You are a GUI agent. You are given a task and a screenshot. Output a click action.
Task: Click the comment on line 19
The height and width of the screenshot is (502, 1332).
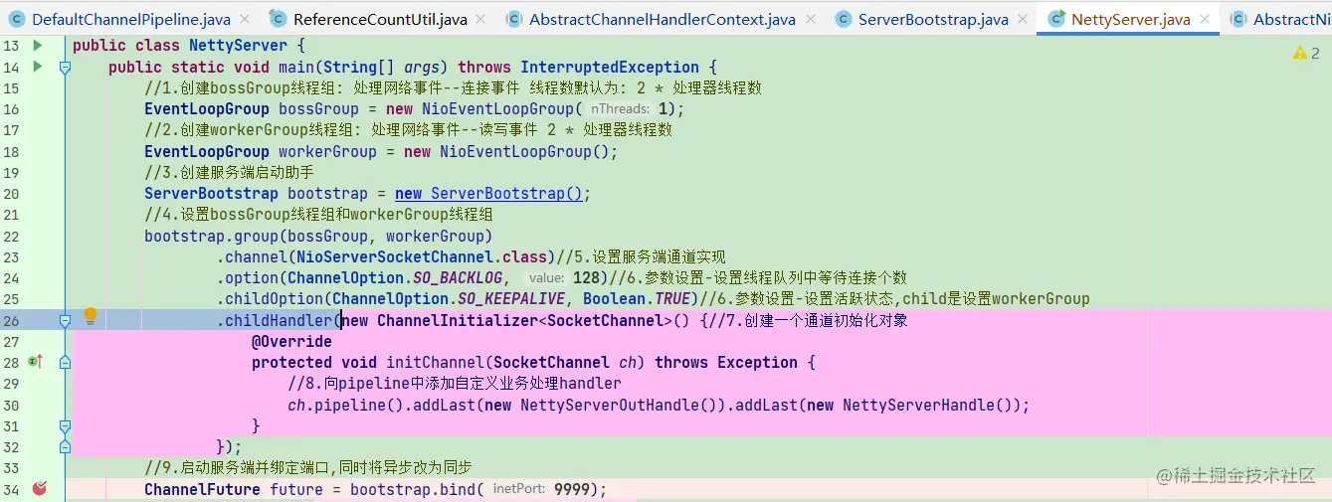(x=229, y=173)
